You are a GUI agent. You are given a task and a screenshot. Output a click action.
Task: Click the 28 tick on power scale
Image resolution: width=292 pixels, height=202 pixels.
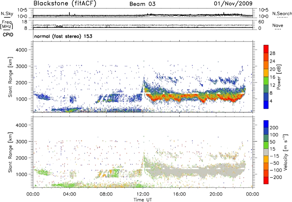pyautogui.click(x=272, y=53)
